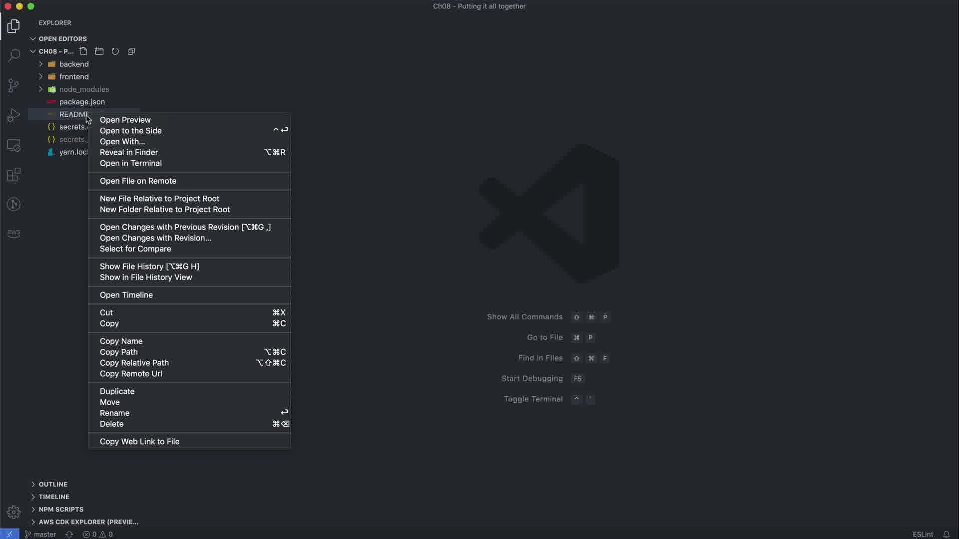Open the Search view in the activity bar

coord(13,55)
